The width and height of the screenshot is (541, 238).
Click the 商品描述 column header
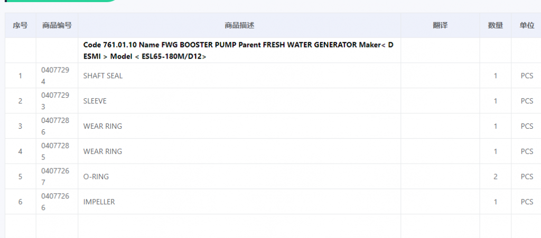pos(239,25)
